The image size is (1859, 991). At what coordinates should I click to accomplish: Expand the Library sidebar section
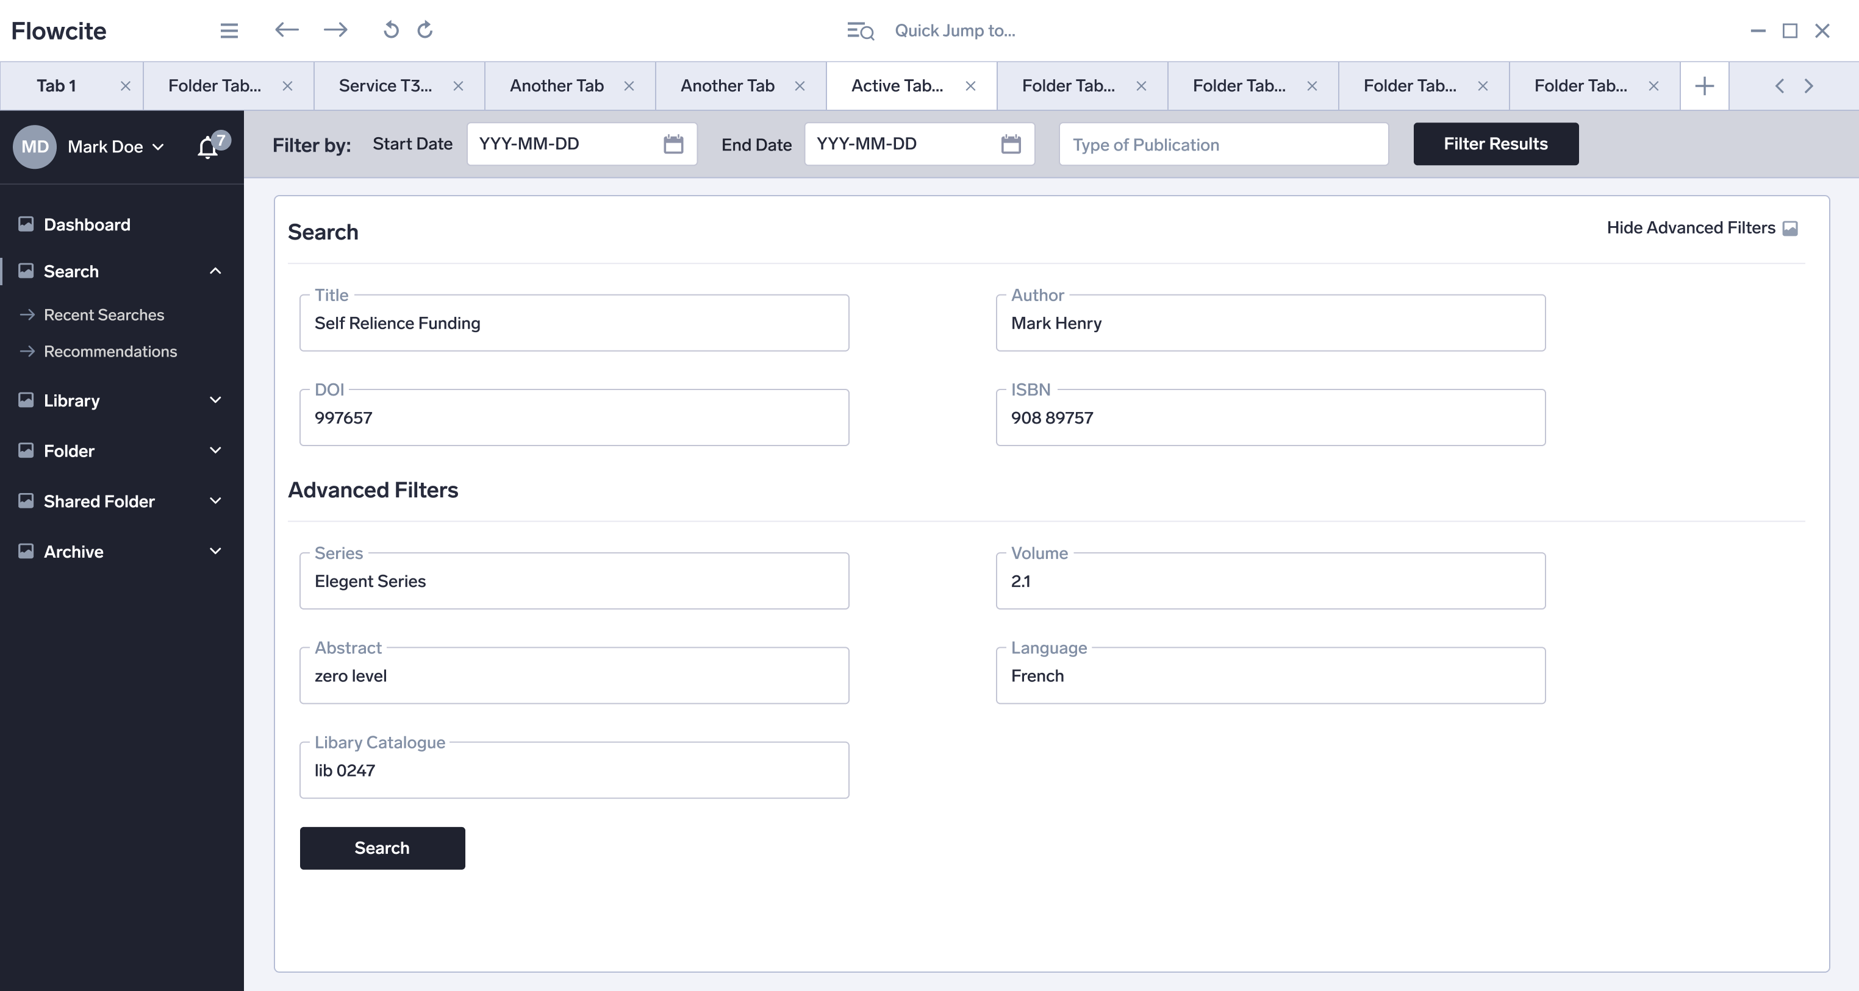pyautogui.click(x=215, y=400)
